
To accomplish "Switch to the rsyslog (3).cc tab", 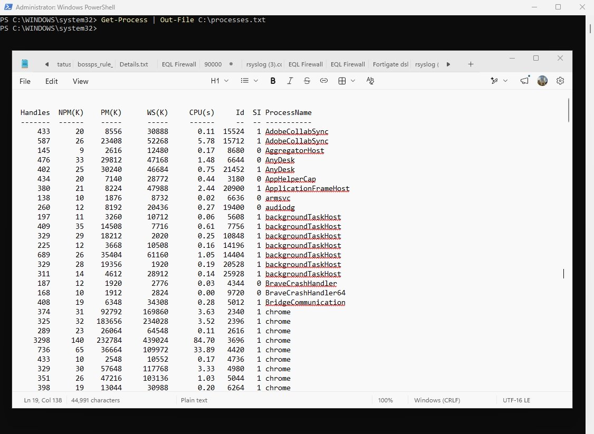I will click(264, 64).
